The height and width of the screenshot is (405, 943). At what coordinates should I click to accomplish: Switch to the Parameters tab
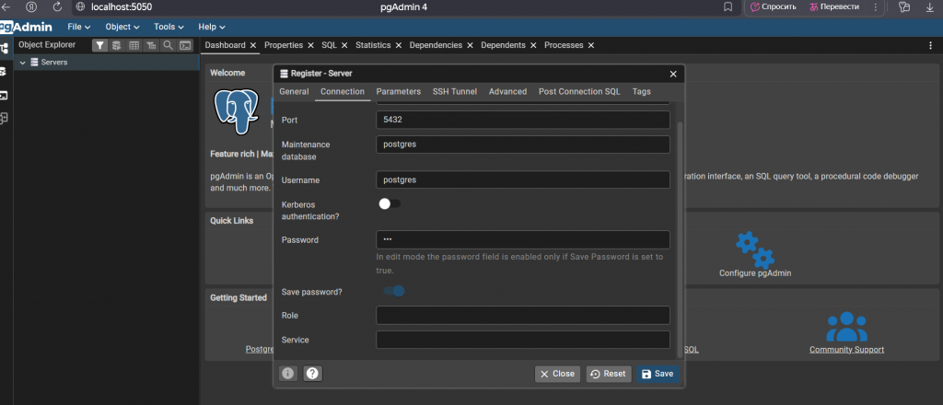coord(398,91)
